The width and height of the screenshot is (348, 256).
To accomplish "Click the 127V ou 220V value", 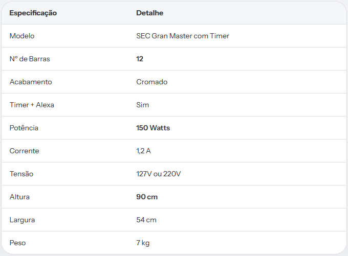I will point(159,174).
